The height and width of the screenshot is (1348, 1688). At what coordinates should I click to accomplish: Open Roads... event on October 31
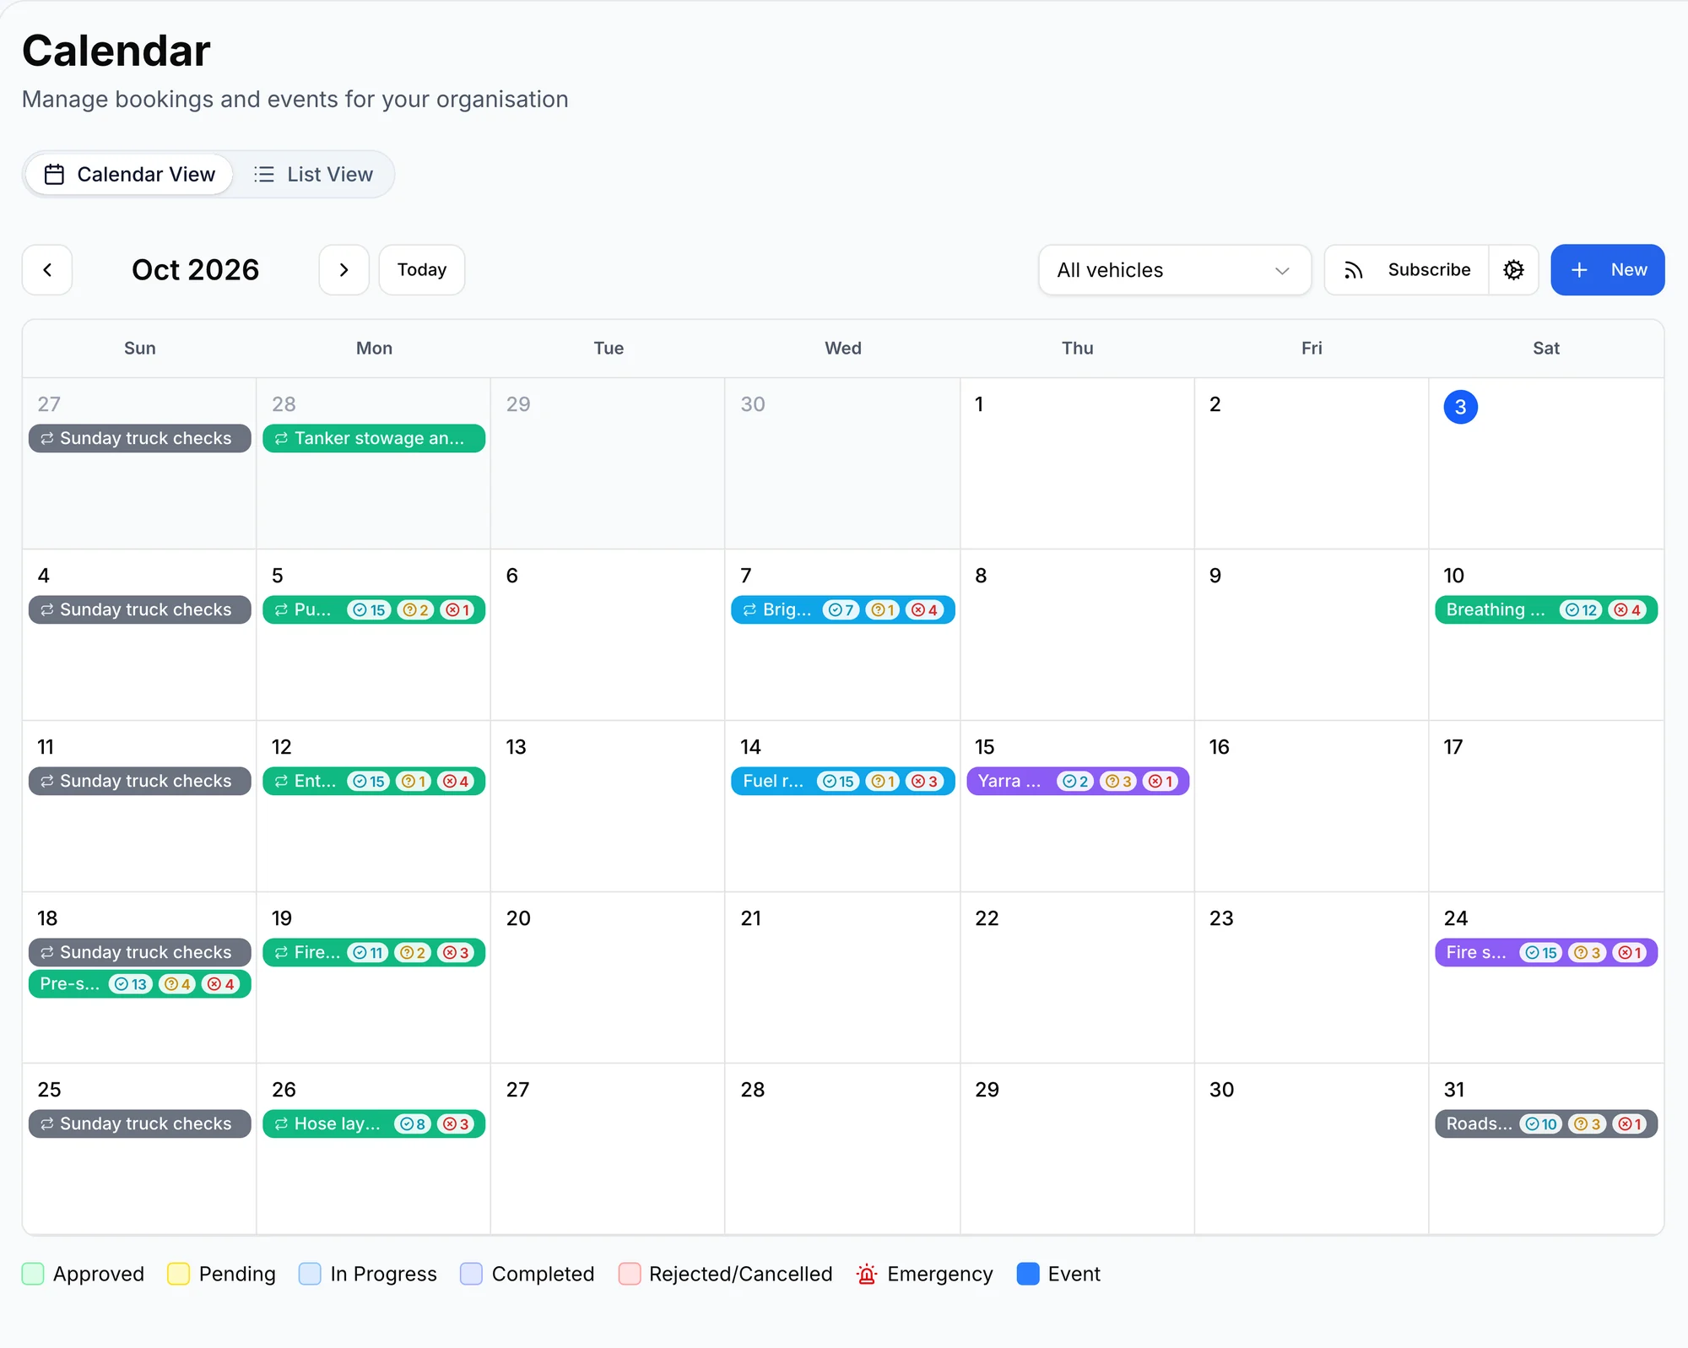click(1546, 1124)
